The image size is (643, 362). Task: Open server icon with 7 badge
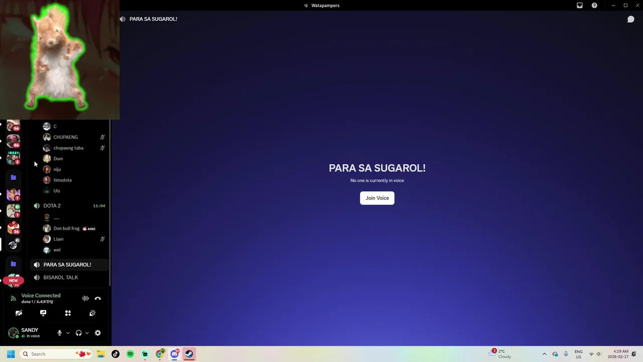click(13, 194)
